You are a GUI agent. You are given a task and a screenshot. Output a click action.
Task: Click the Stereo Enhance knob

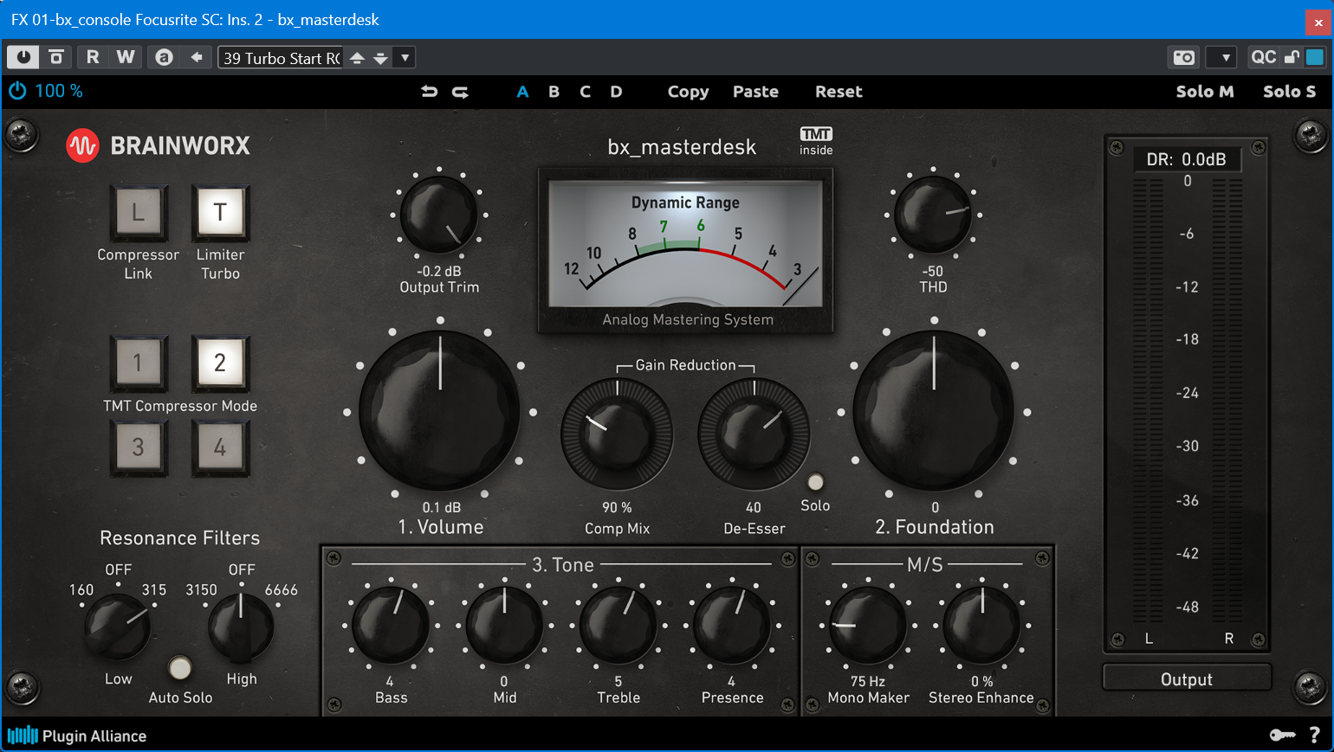(x=981, y=625)
